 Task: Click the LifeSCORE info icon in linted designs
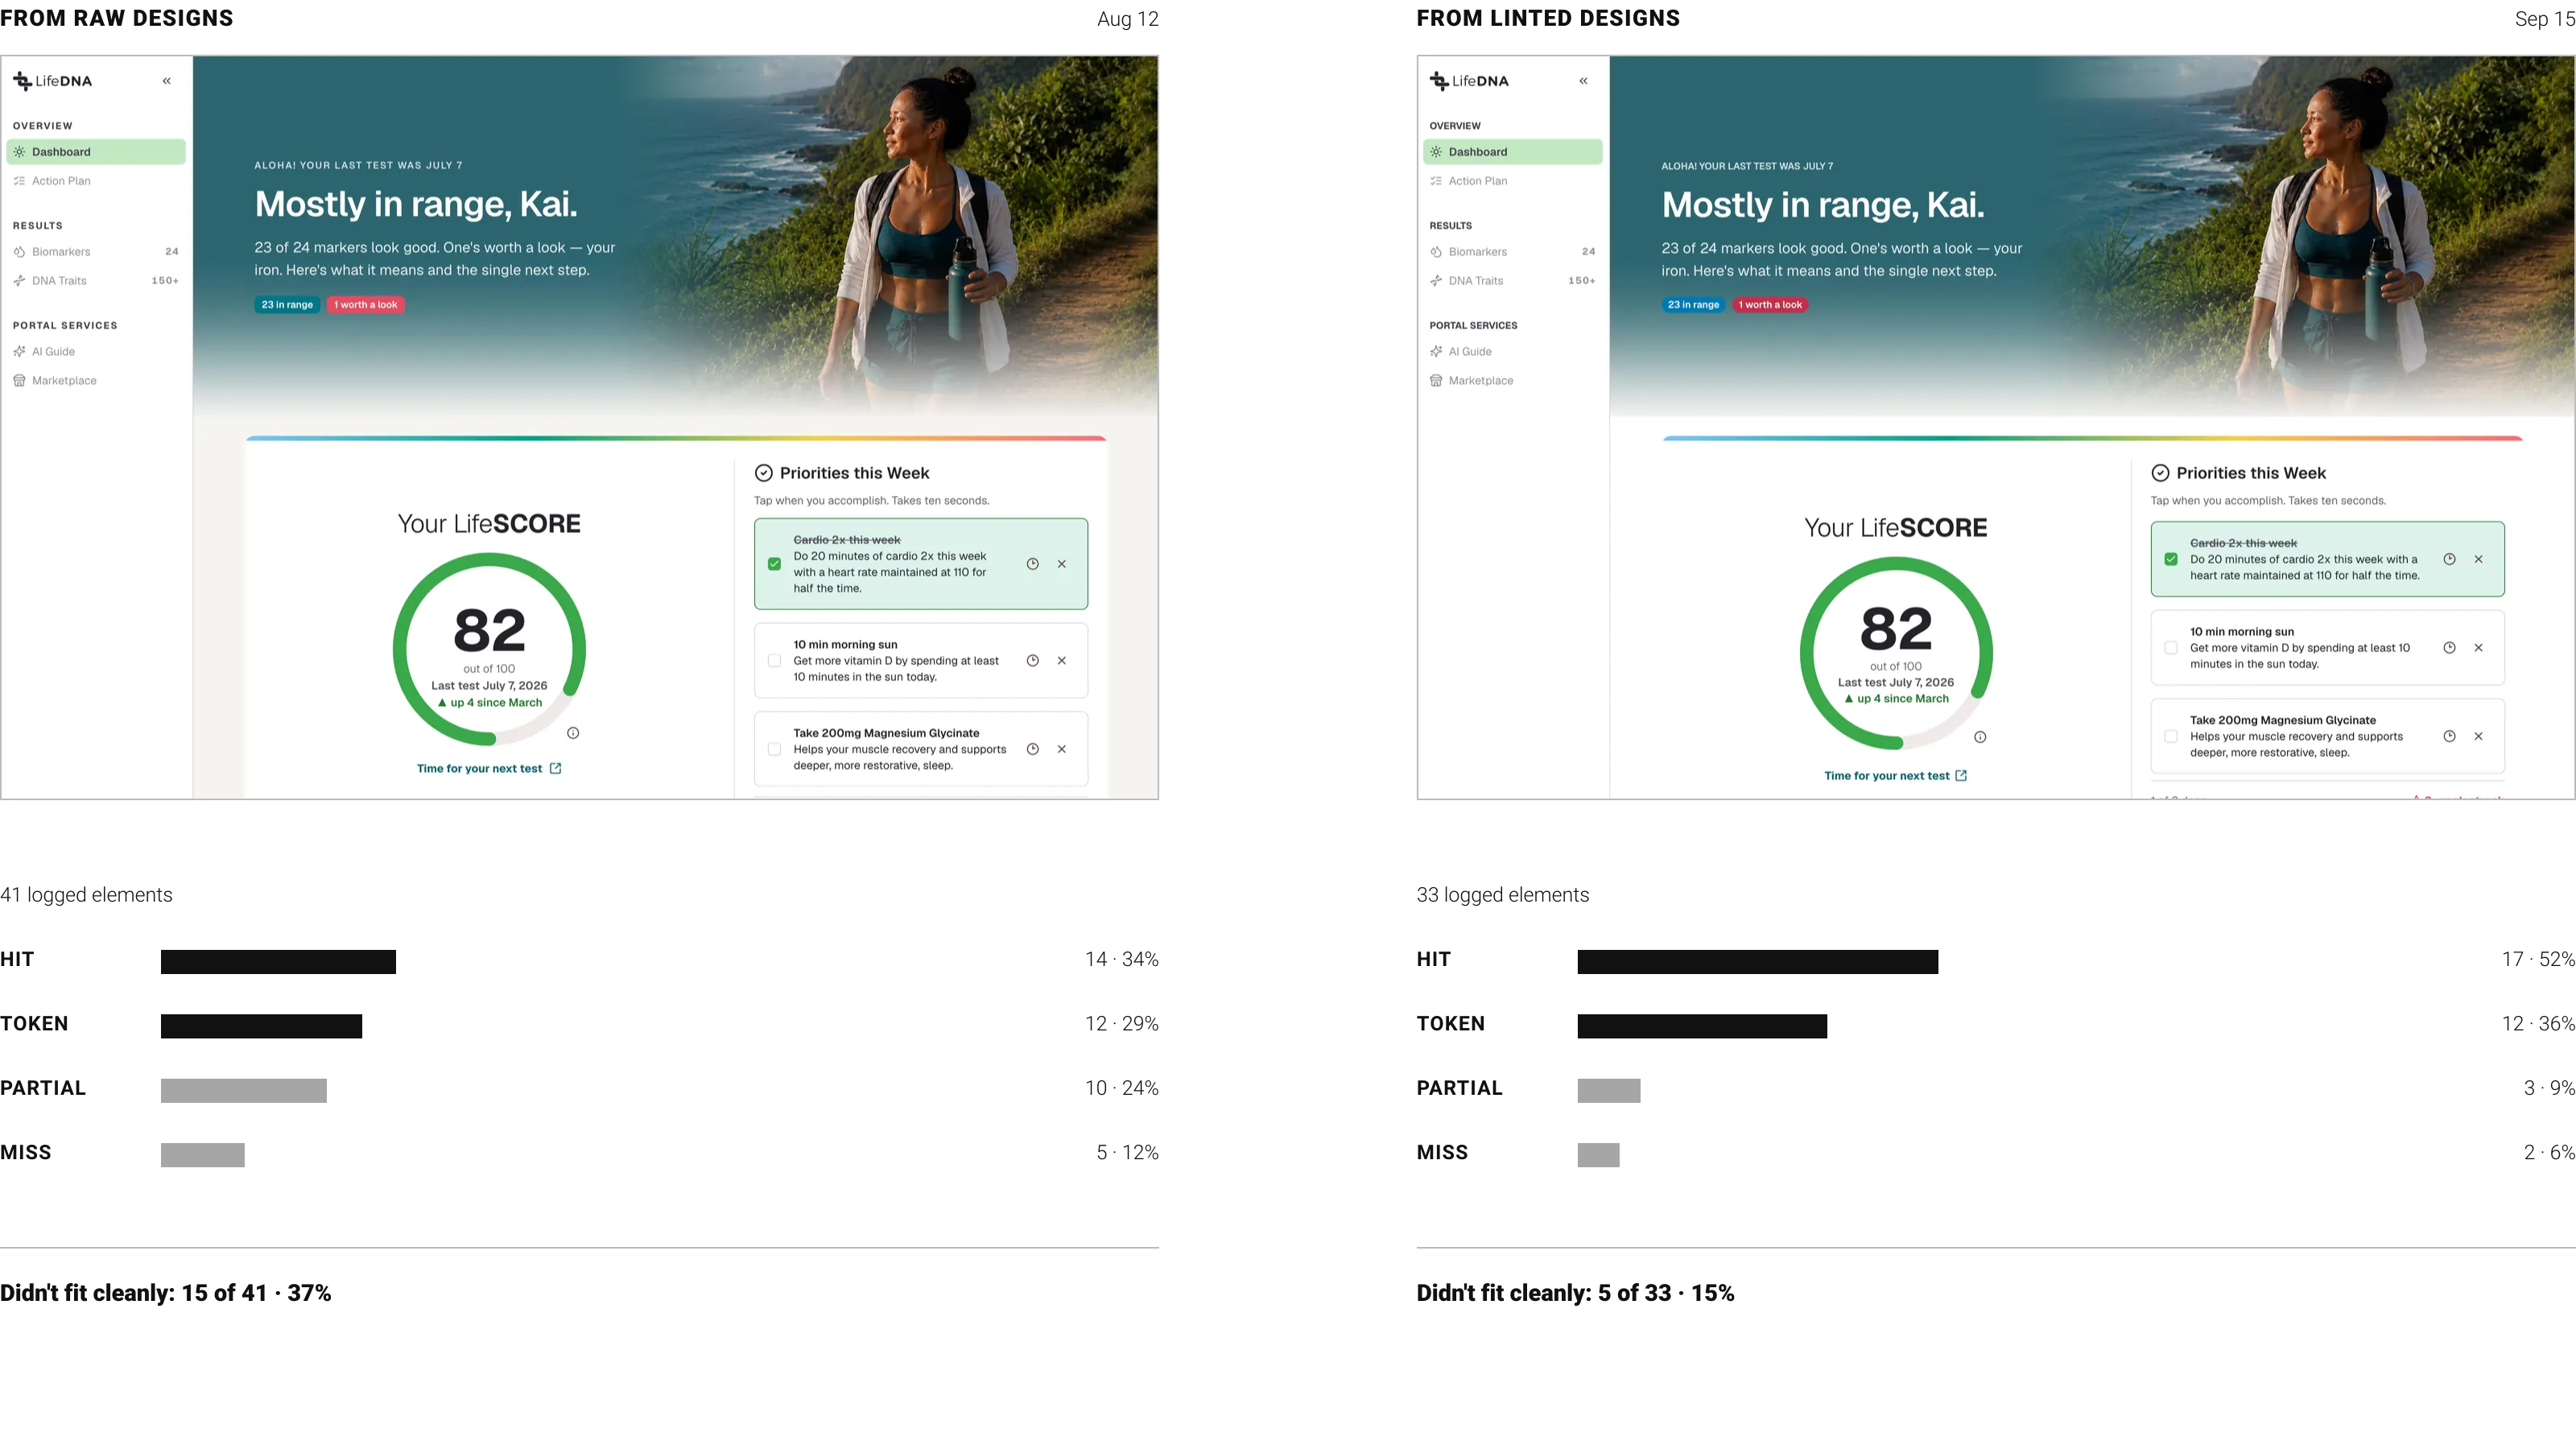tap(1980, 737)
